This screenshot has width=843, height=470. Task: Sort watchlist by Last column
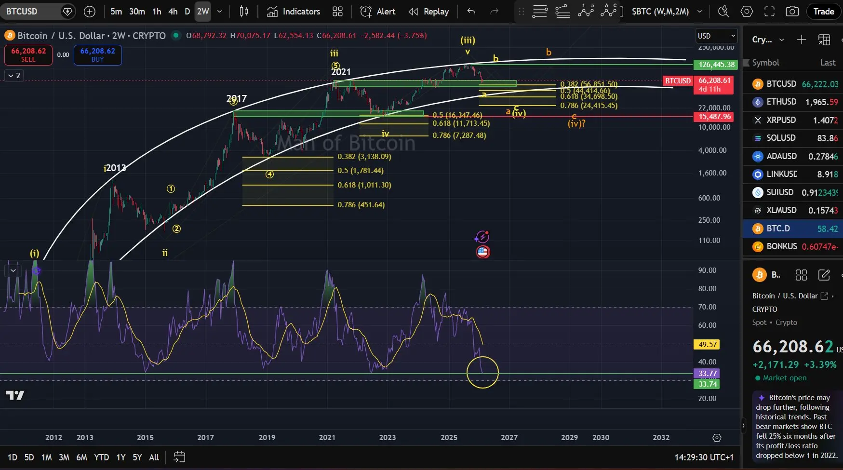[x=828, y=63]
